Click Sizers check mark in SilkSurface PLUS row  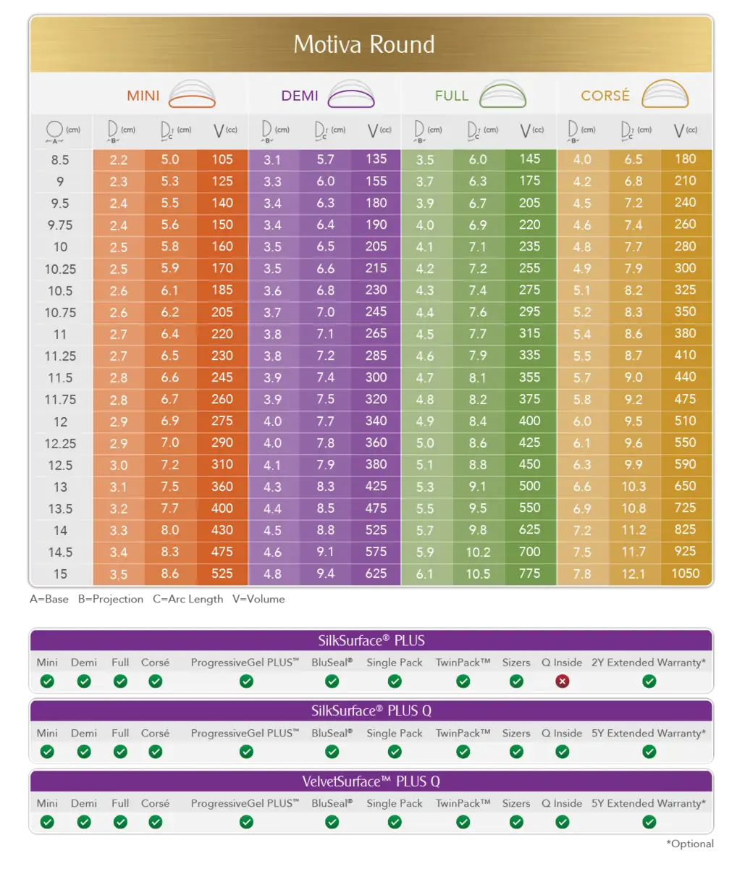click(516, 681)
